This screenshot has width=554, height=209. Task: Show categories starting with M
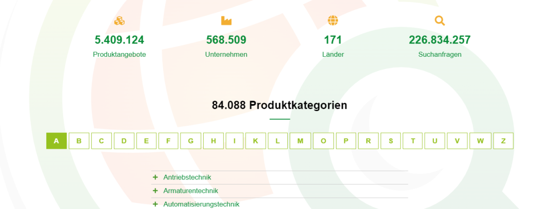(x=300, y=141)
